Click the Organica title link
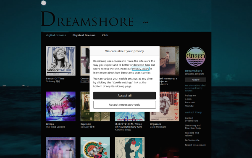This screenshot has height=158, width=252. 155,124
